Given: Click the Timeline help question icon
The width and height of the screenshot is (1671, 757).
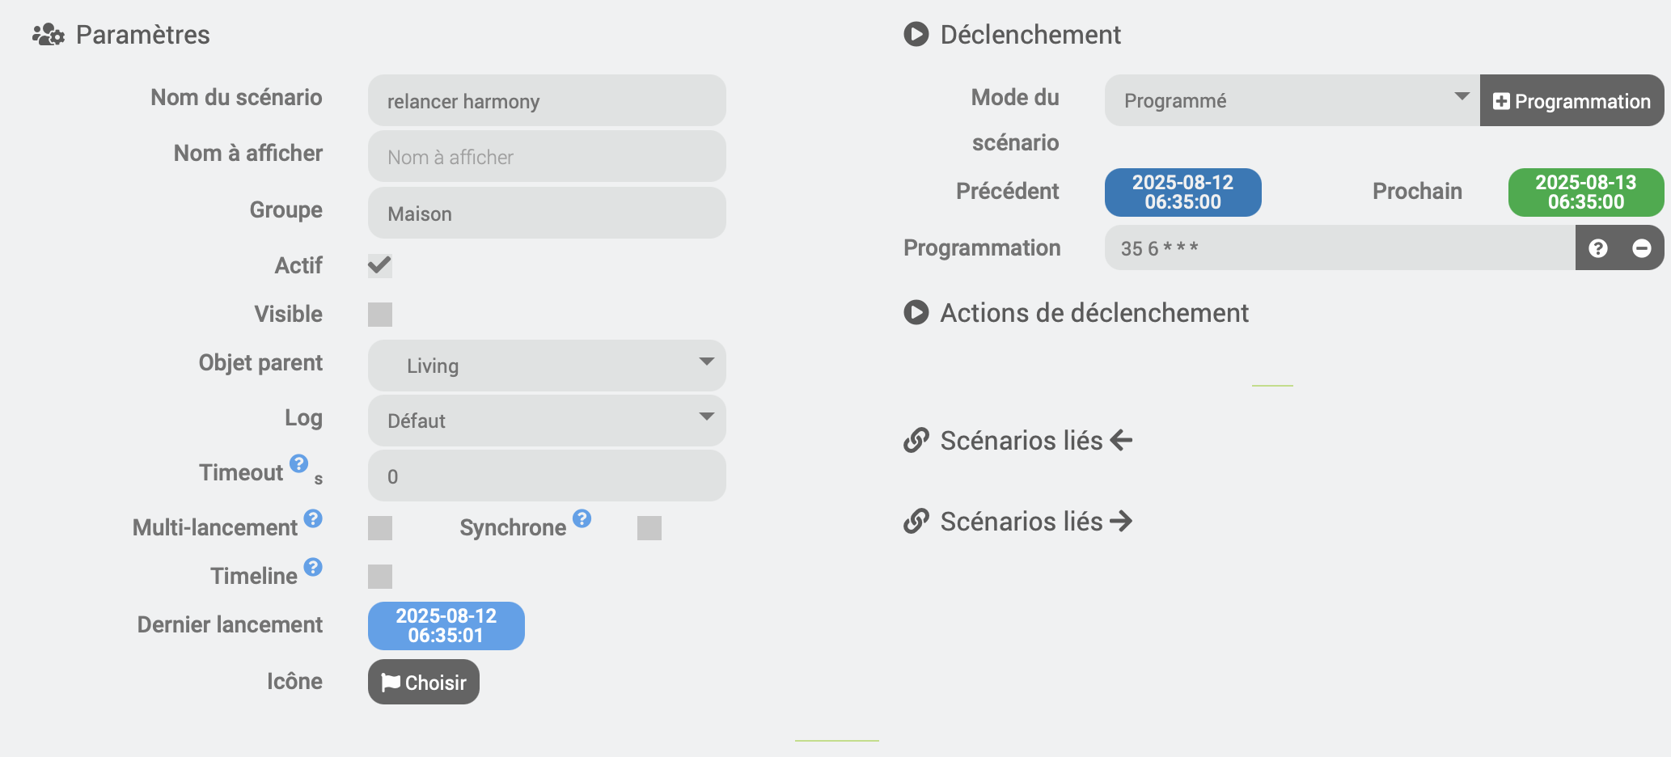Looking at the screenshot, I should coord(313,567).
